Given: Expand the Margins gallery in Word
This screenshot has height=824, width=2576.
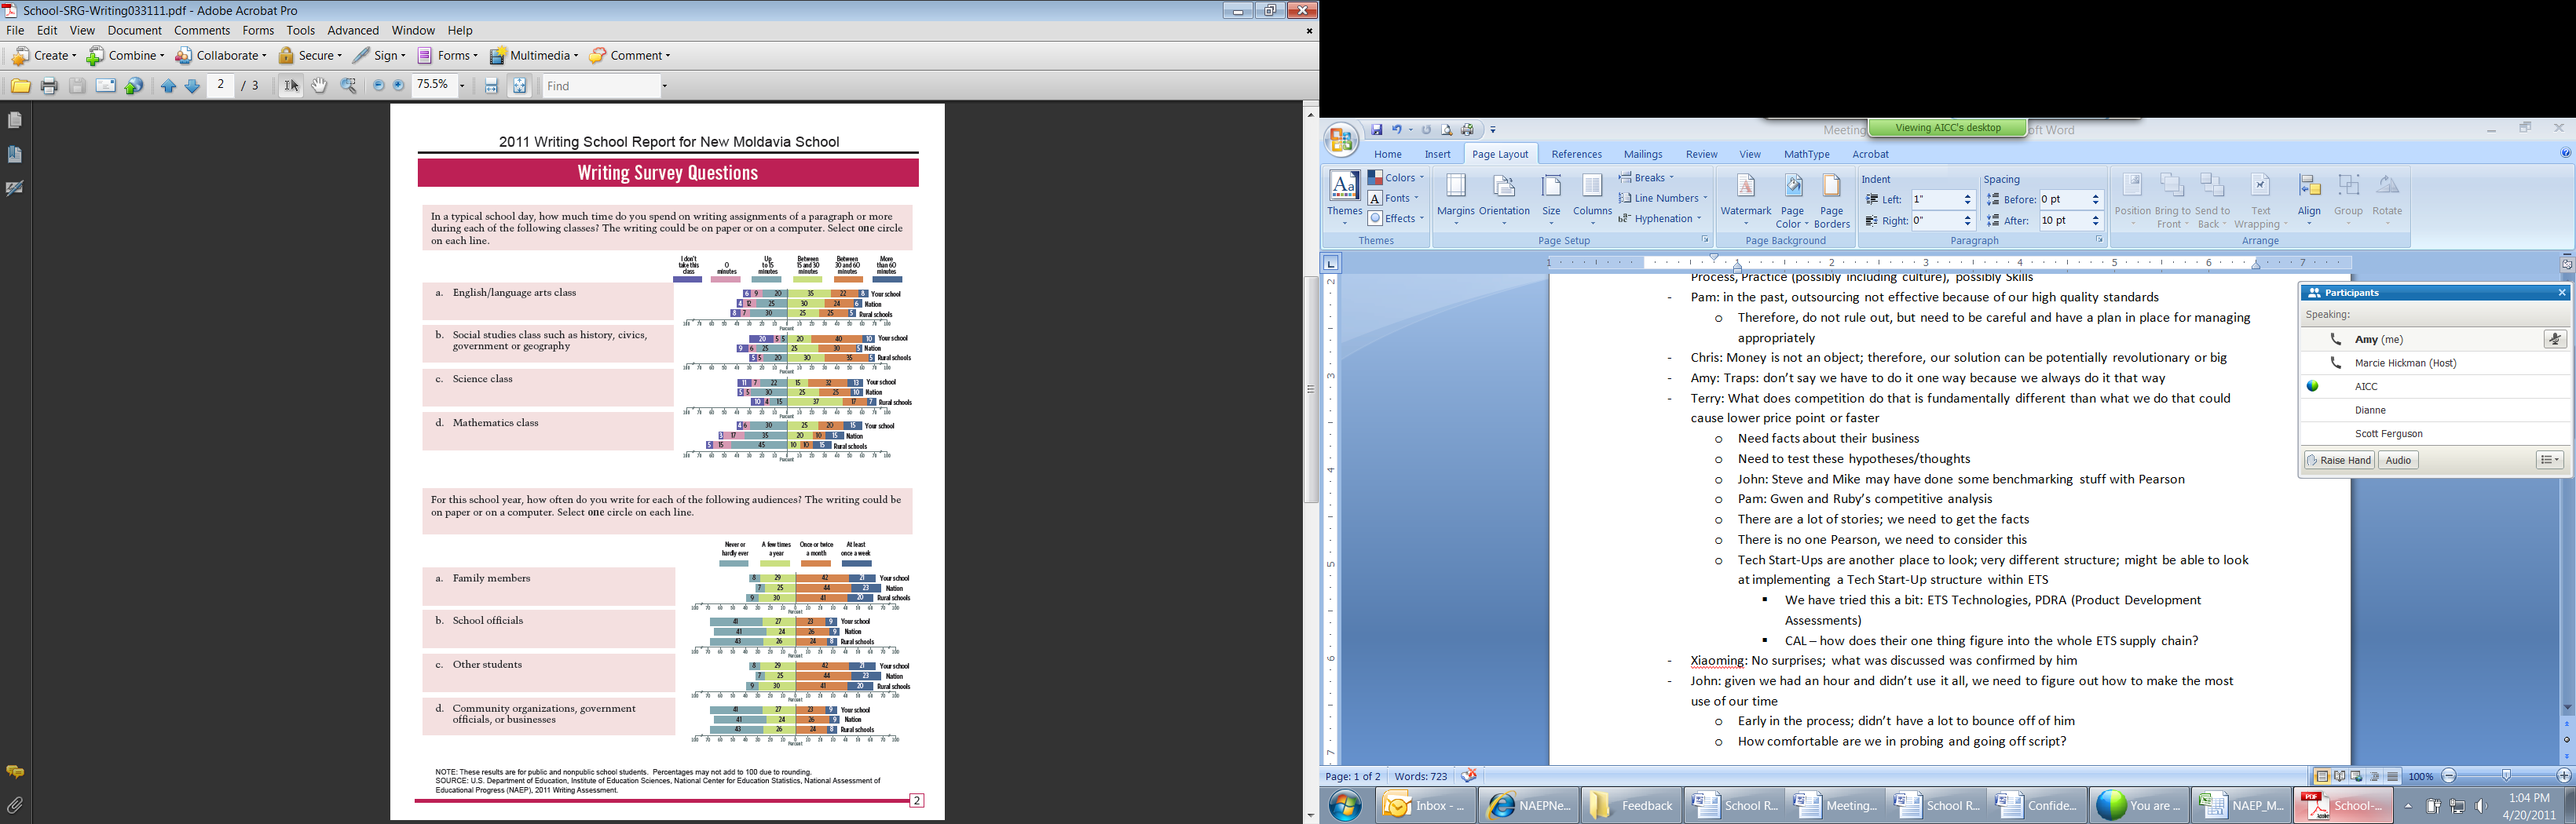Looking at the screenshot, I should coord(1455,200).
